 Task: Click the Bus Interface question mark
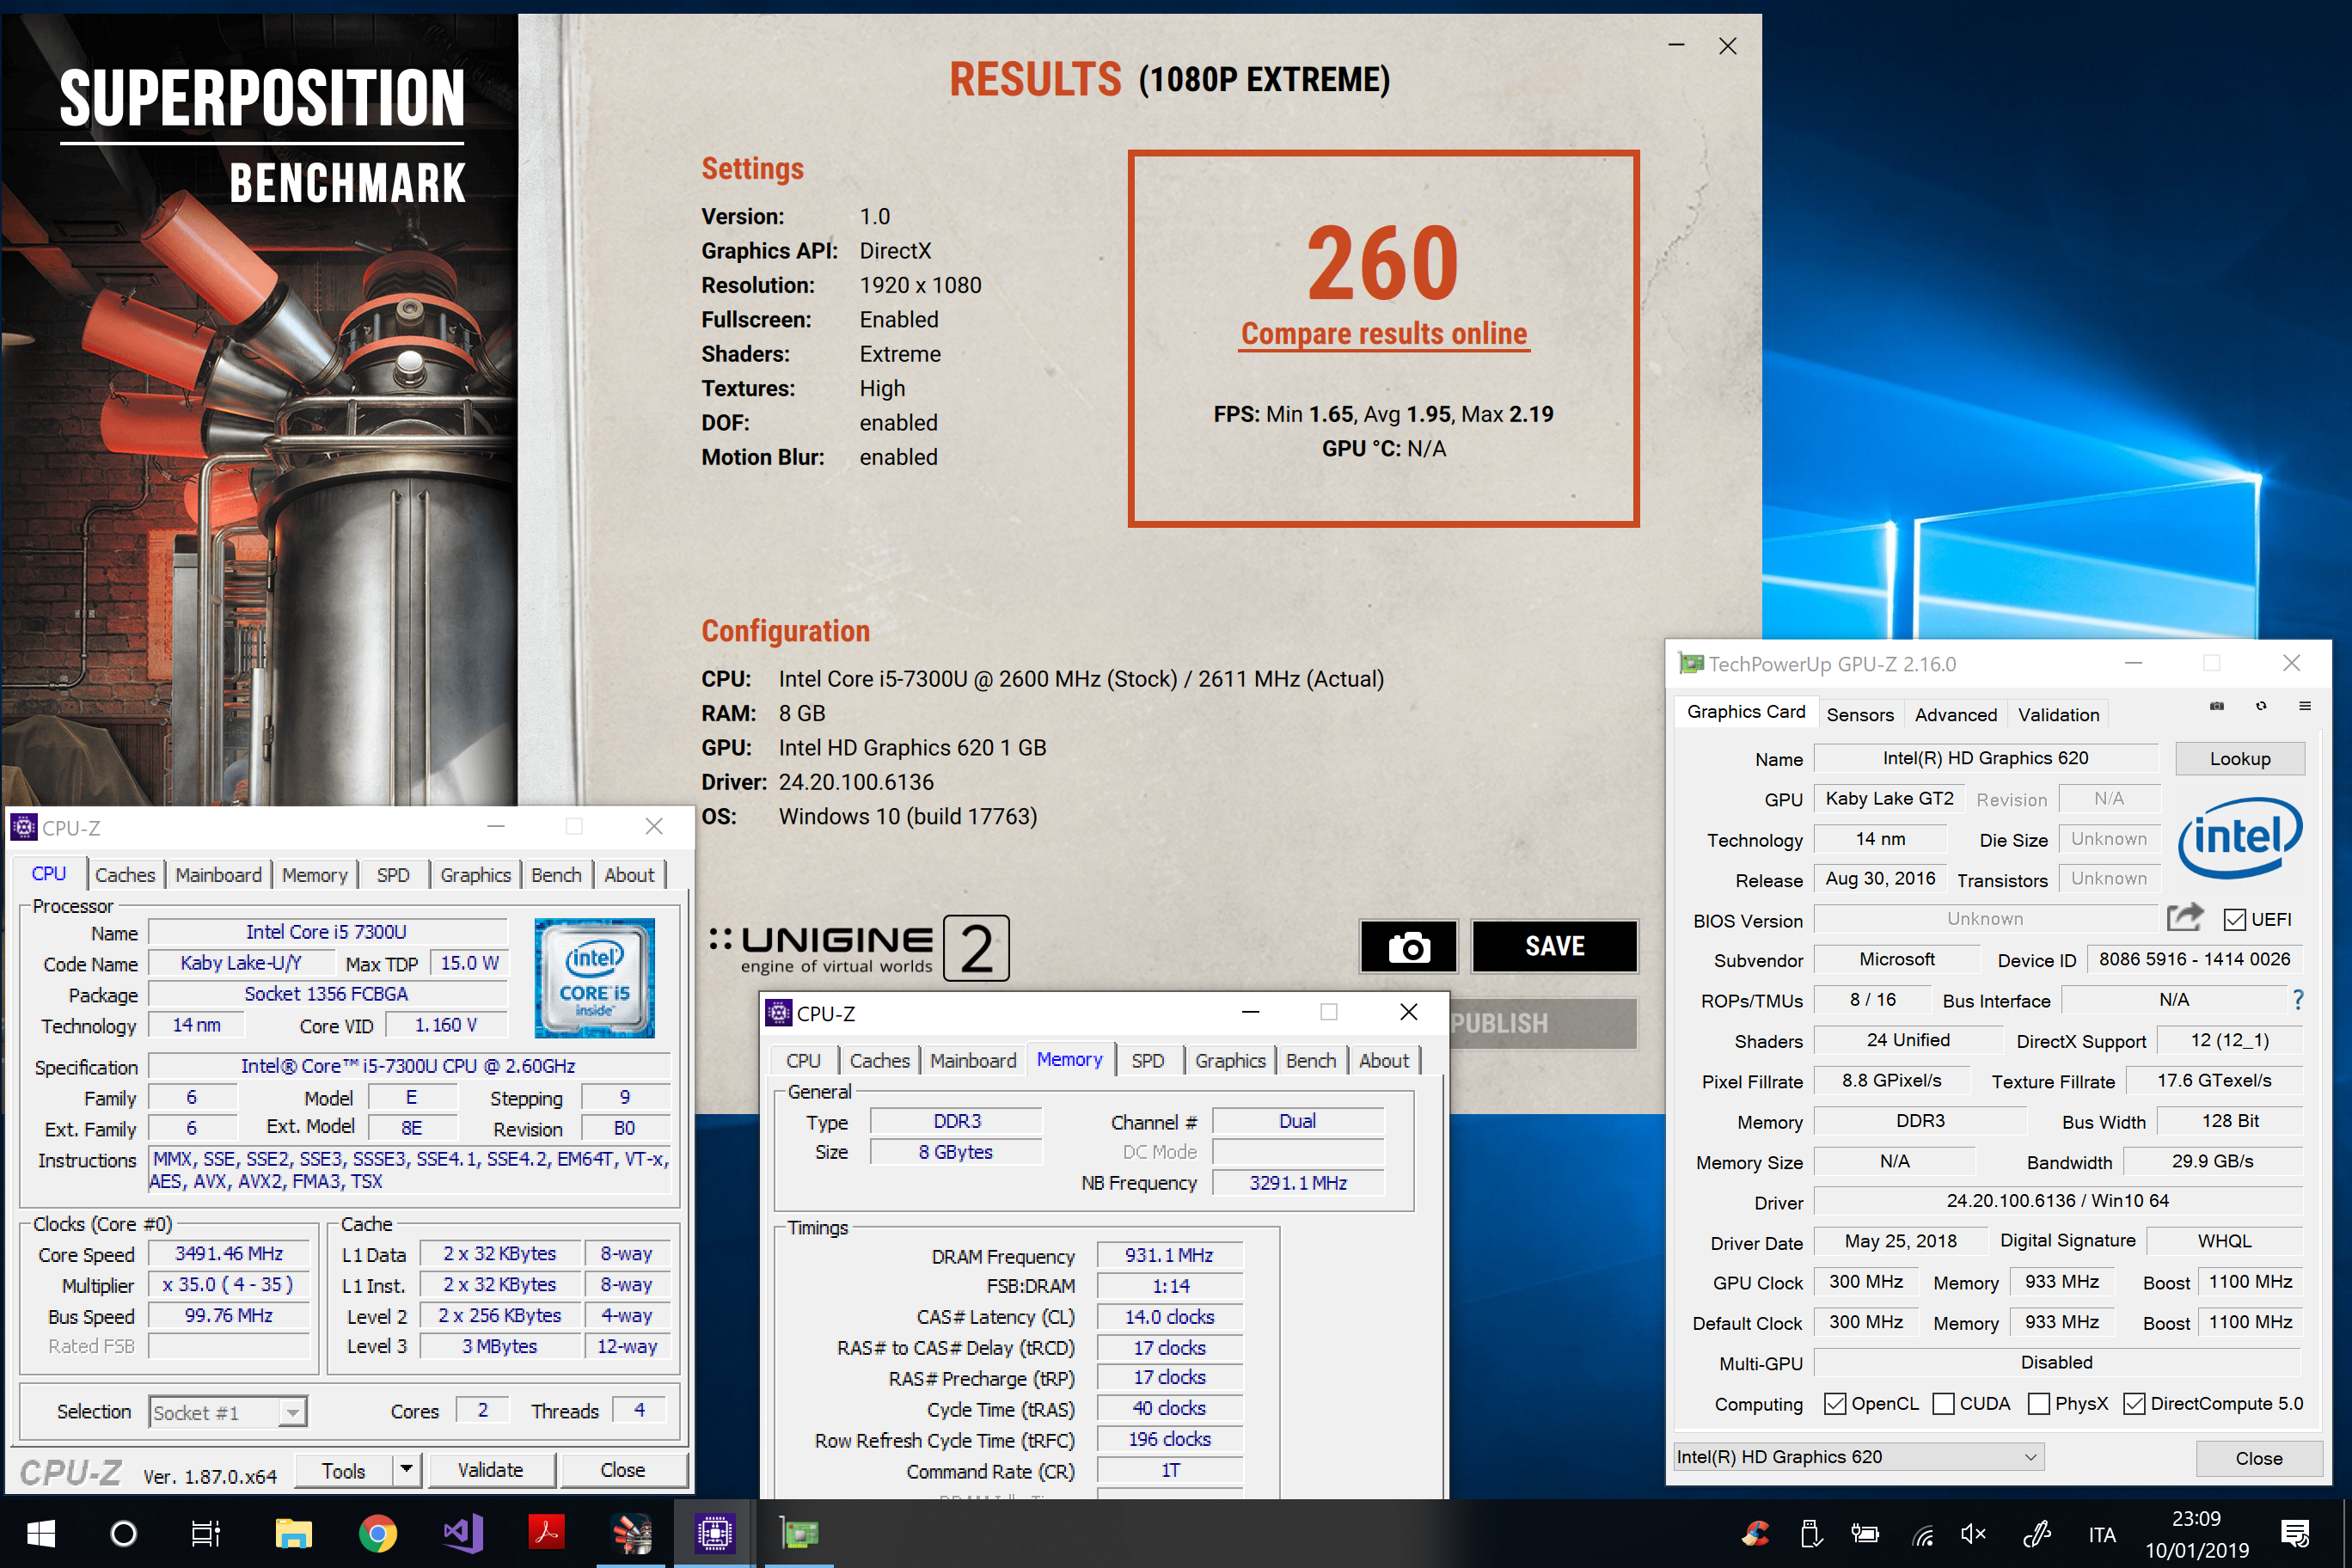[x=2298, y=999]
